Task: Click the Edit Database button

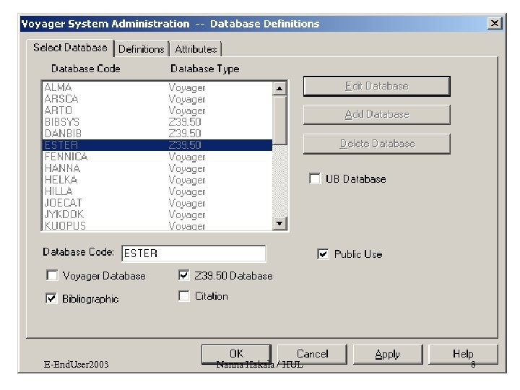Action: [x=377, y=86]
